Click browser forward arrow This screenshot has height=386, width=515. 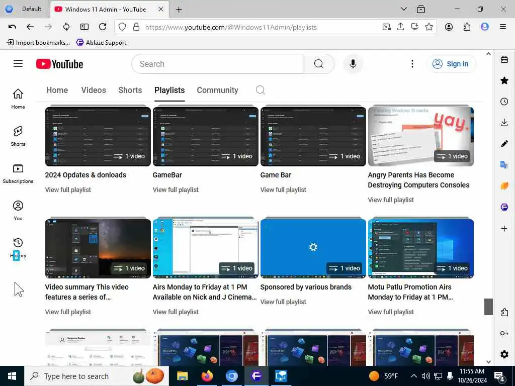(48, 27)
